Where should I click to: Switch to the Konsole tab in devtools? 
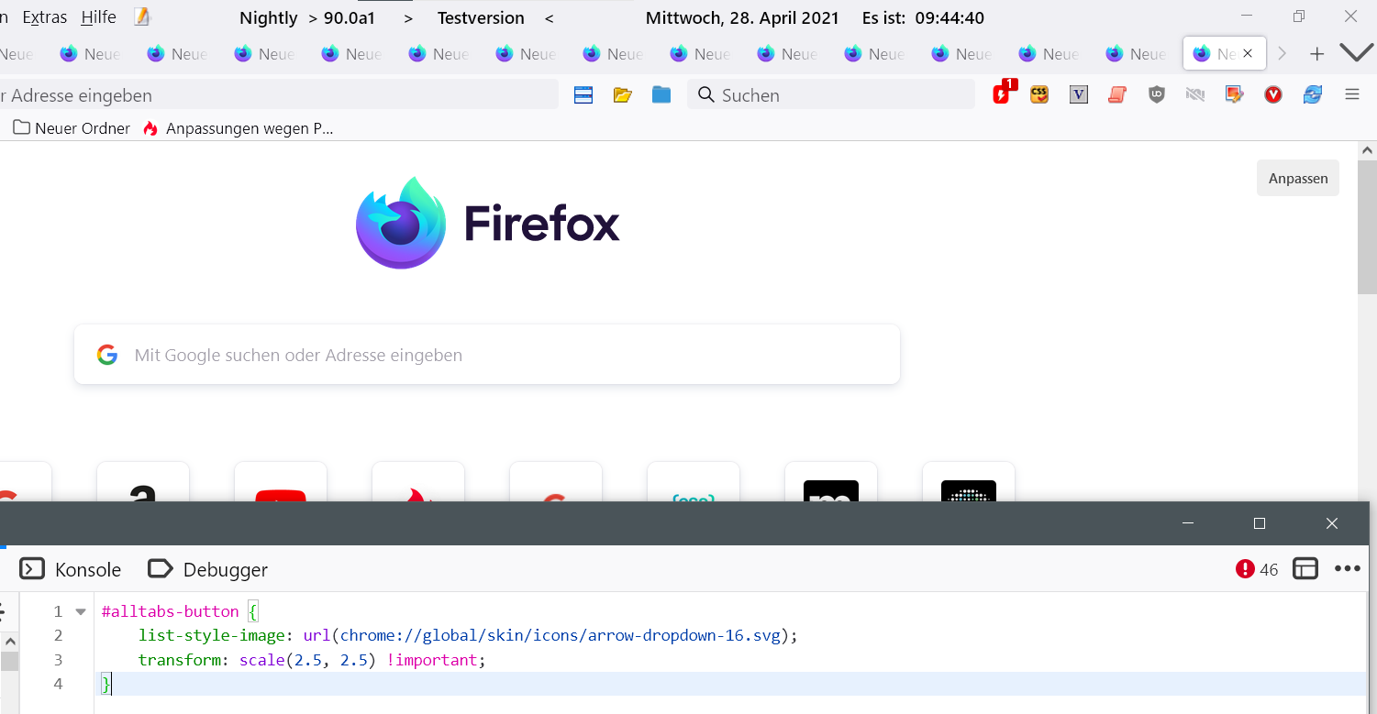click(71, 569)
